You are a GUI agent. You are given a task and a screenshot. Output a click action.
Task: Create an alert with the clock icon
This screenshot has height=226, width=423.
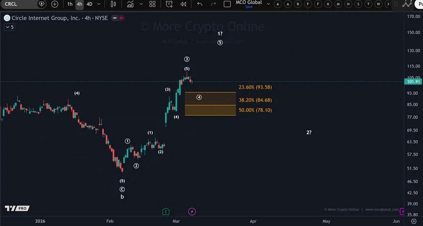click(169, 4)
